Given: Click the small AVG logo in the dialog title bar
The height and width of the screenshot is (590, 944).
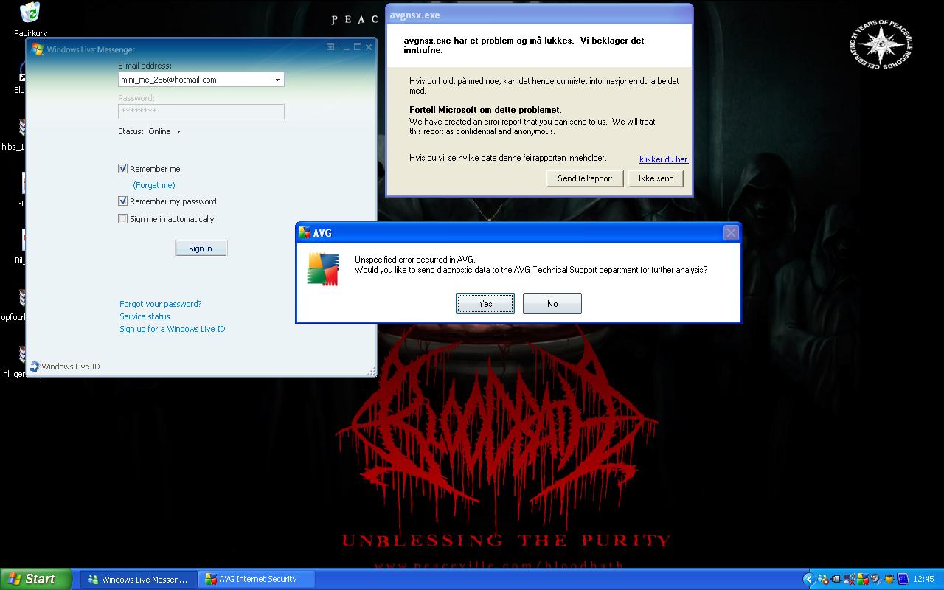Looking at the screenshot, I should coord(304,233).
